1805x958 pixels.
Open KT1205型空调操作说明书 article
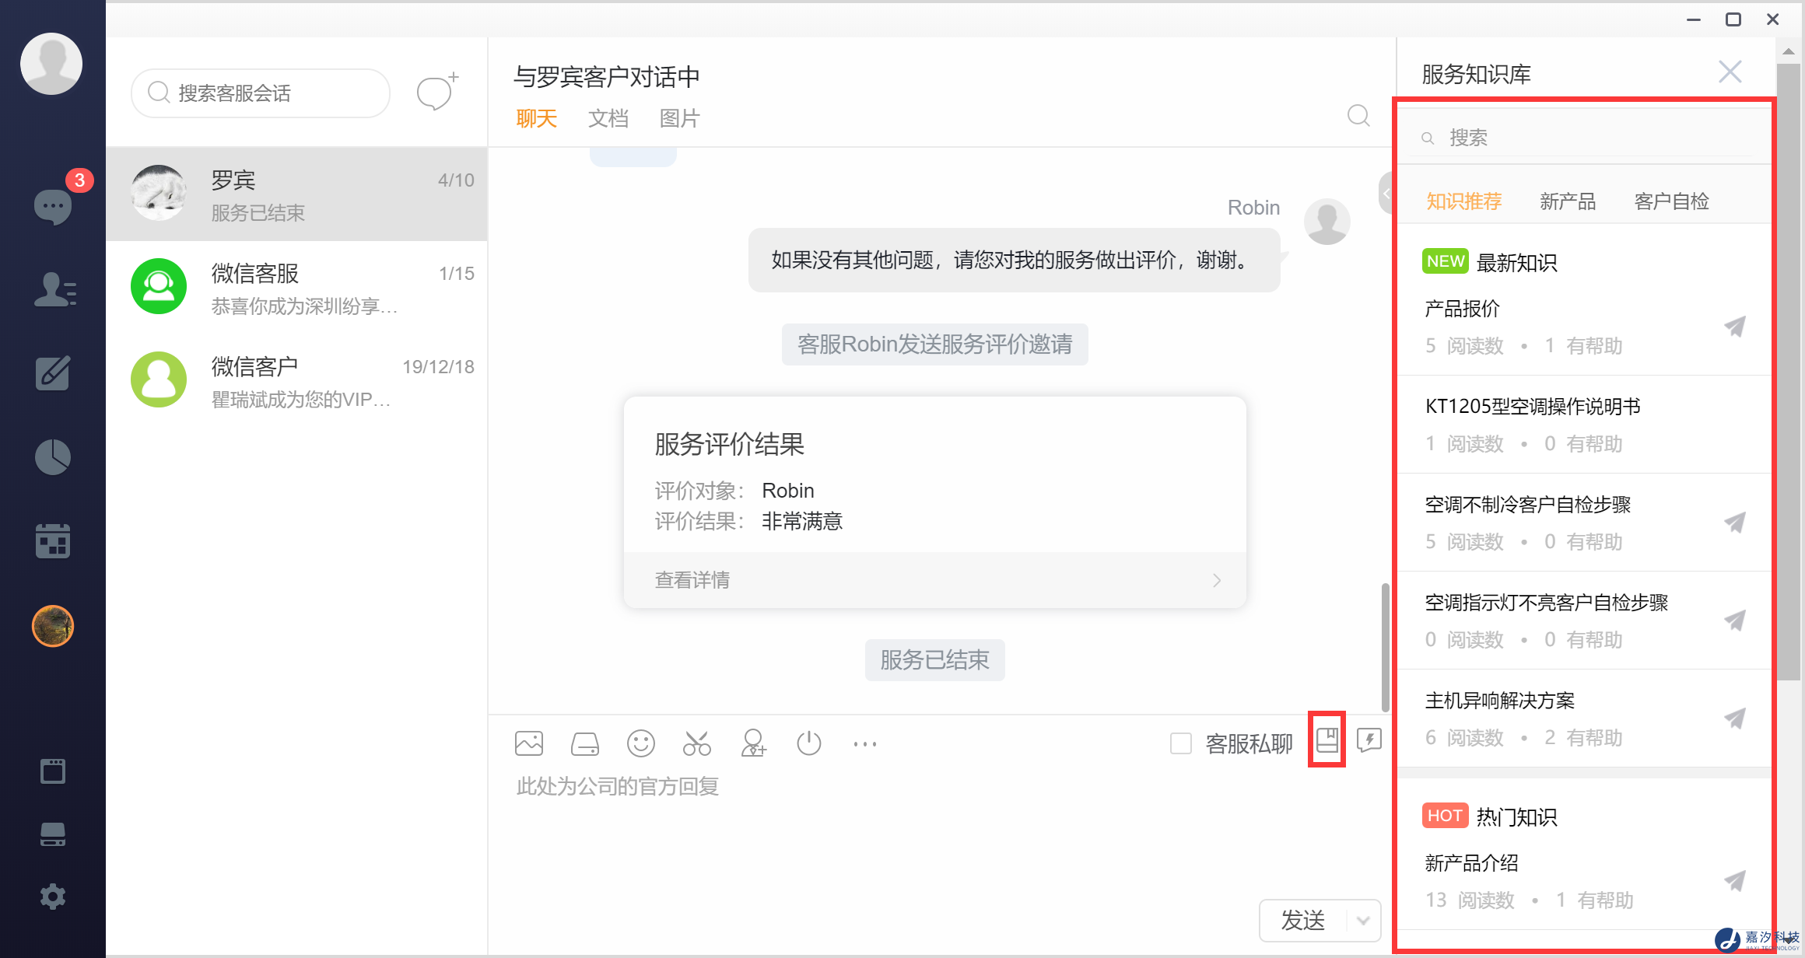(x=1533, y=407)
